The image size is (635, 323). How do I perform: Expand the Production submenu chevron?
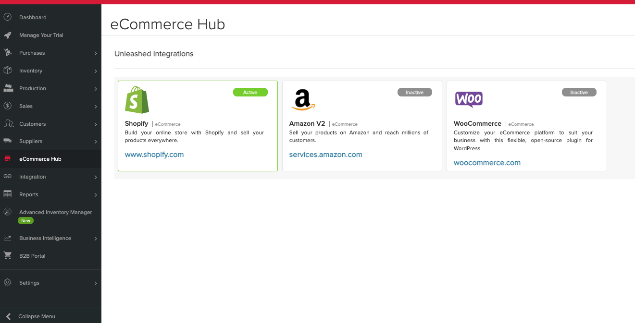pyautogui.click(x=96, y=89)
